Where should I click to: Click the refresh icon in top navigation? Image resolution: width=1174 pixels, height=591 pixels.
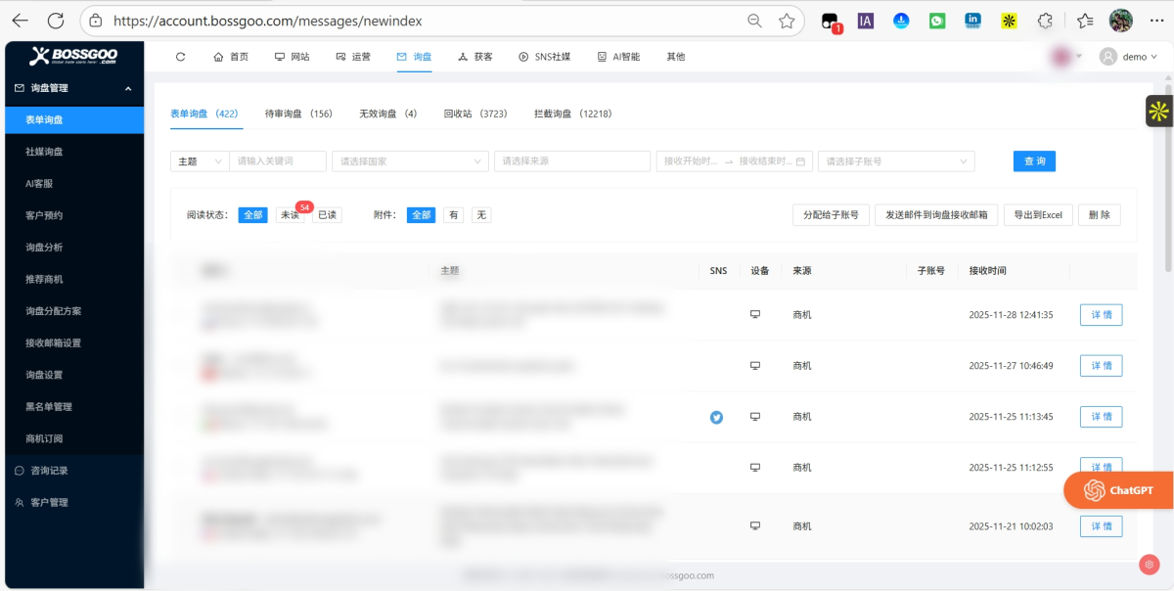coord(180,57)
